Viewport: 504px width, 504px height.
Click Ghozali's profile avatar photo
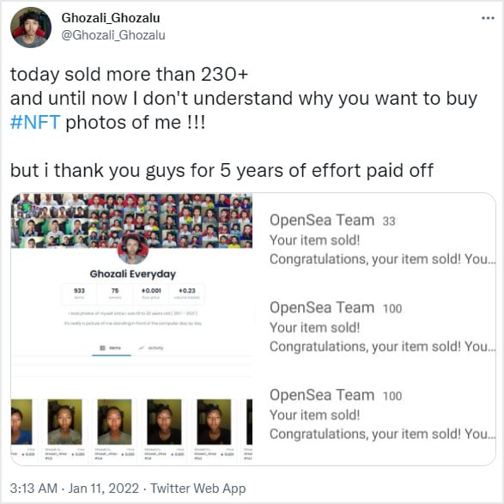(31, 27)
